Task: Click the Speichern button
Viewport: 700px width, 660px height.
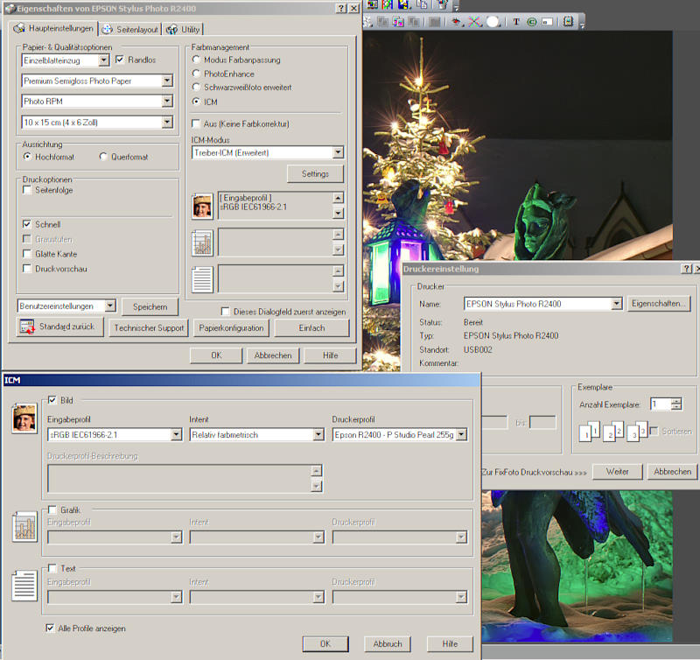Action: (150, 306)
